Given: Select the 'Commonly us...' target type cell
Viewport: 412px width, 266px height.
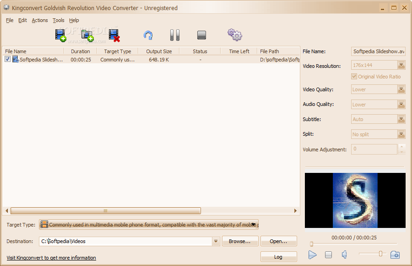Looking at the screenshot, I should click(118, 60).
